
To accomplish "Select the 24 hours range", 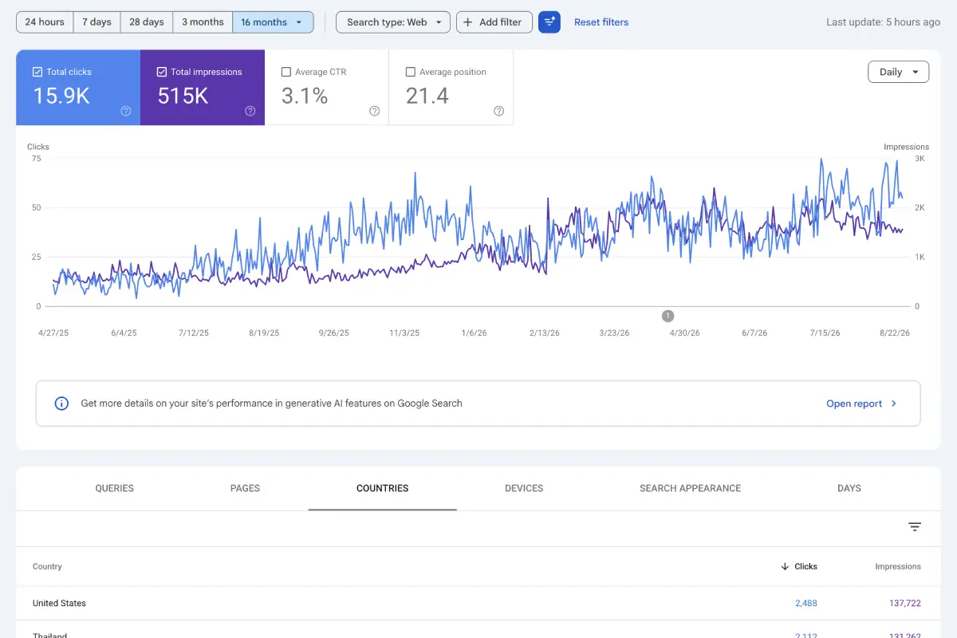I will click(45, 22).
